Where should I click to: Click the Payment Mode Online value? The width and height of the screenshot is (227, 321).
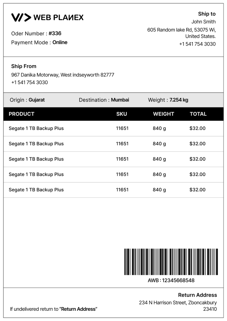(60, 42)
